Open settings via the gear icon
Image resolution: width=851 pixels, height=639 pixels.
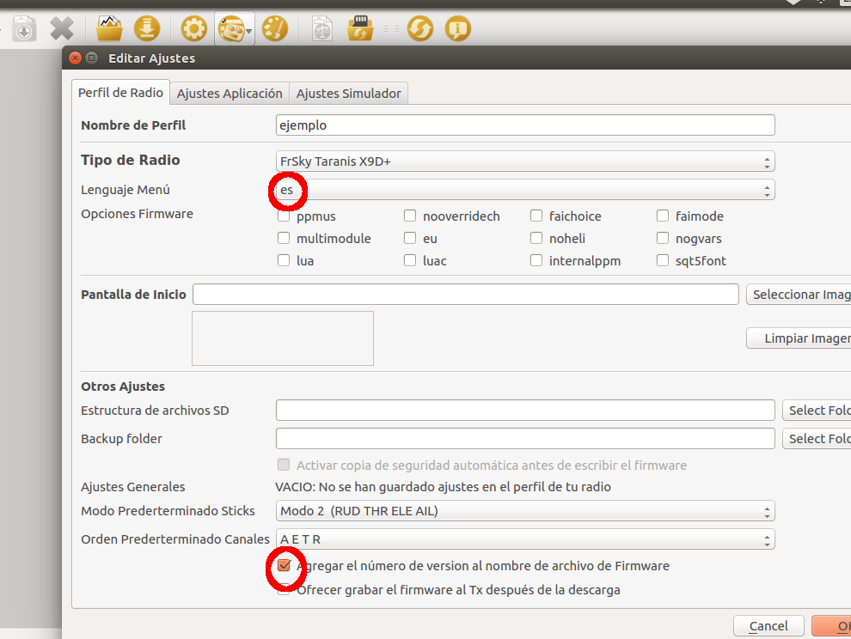(193, 28)
